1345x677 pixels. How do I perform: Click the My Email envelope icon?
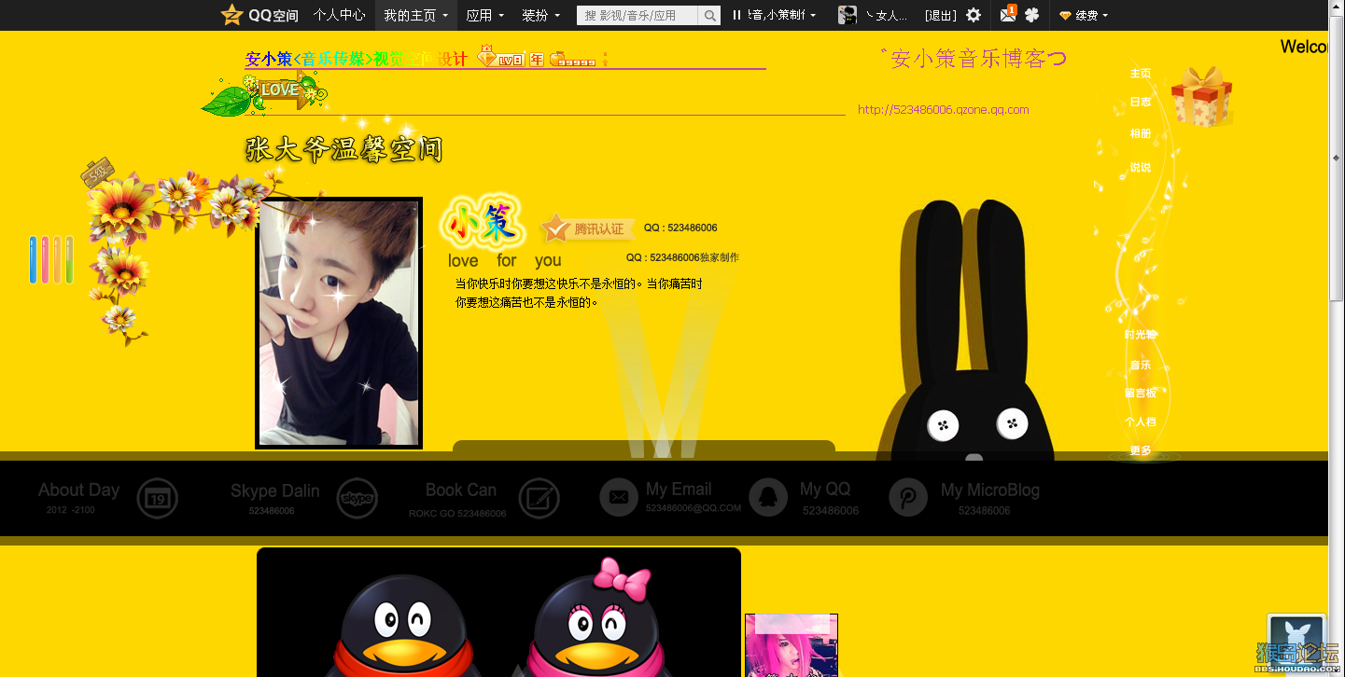coord(618,497)
